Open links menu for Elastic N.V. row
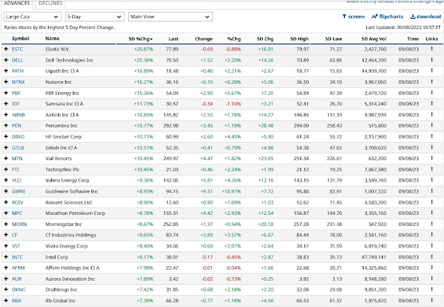Viewport: 444px width, 307px height. tap(432, 49)
